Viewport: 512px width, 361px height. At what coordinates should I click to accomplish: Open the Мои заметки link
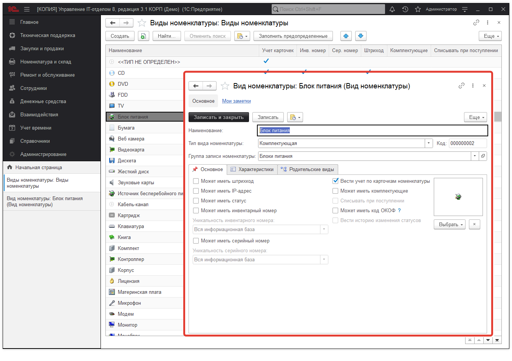point(236,101)
